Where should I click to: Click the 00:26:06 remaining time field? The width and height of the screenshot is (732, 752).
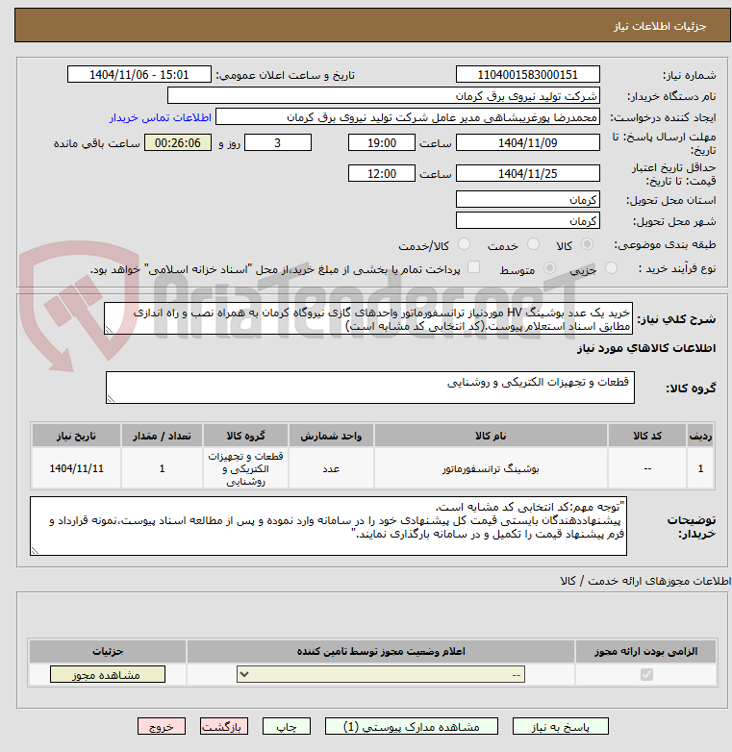click(178, 142)
